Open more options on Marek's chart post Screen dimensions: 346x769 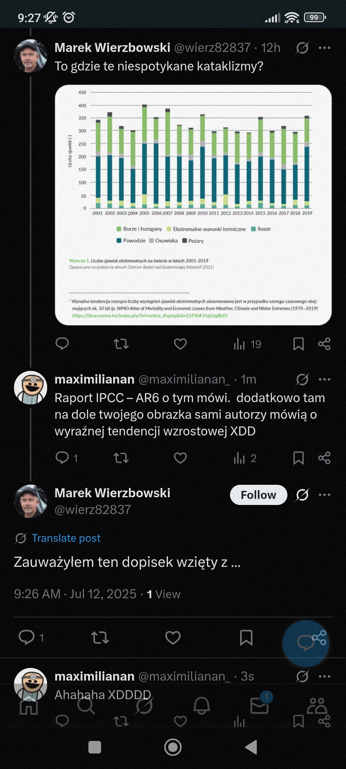[324, 48]
